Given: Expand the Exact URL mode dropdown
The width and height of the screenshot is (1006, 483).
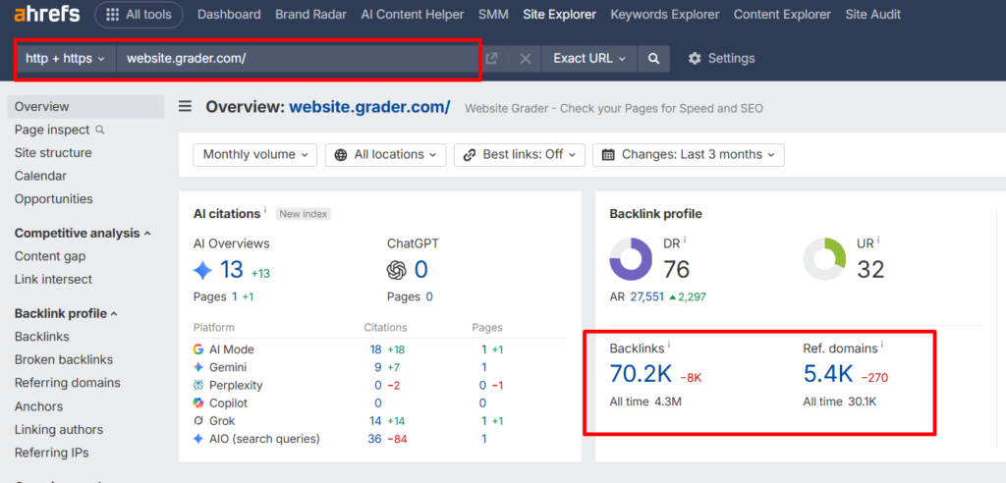Looking at the screenshot, I should pyautogui.click(x=589, y=58).
